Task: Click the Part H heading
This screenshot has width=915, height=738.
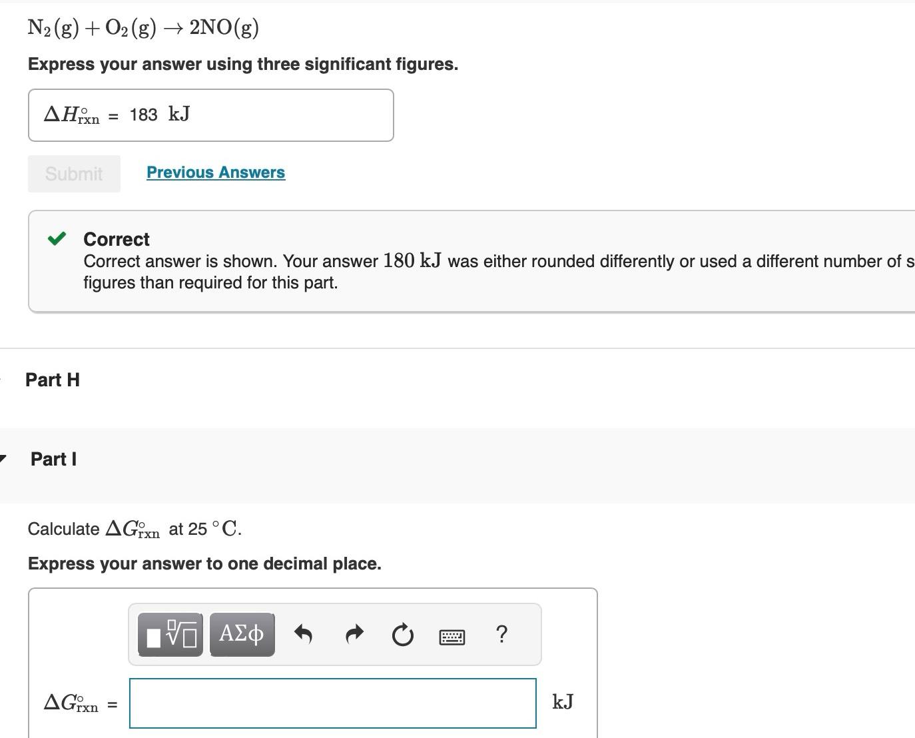Action: 53,380
